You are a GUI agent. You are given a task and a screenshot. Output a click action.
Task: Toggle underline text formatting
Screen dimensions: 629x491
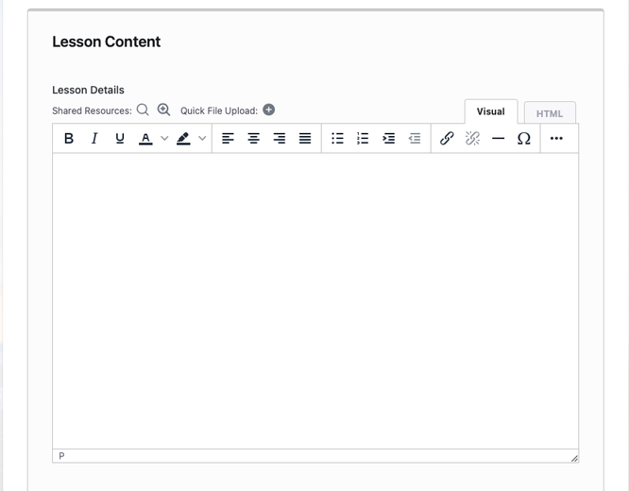[120, 139]
